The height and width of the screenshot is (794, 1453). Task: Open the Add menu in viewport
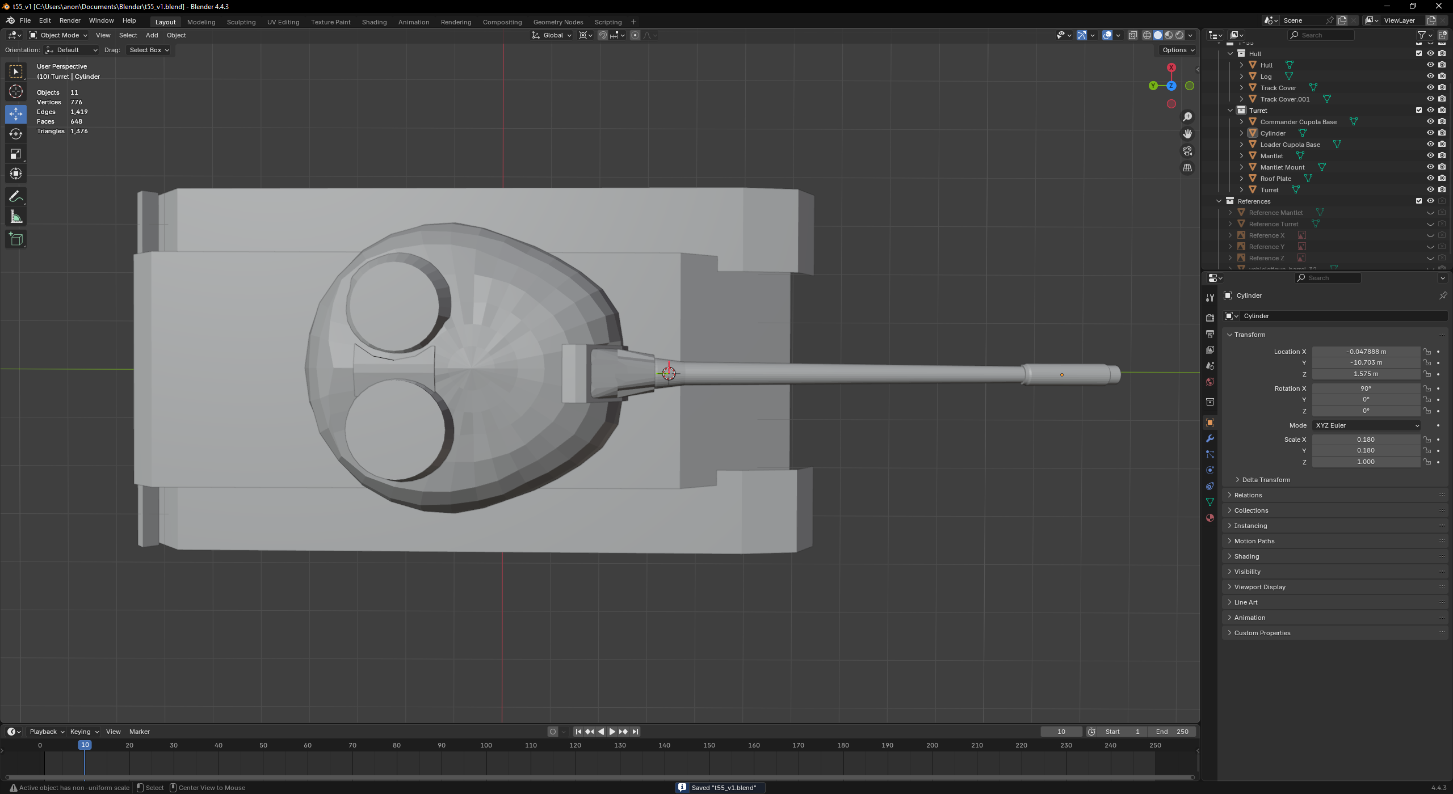click(152, 35)
